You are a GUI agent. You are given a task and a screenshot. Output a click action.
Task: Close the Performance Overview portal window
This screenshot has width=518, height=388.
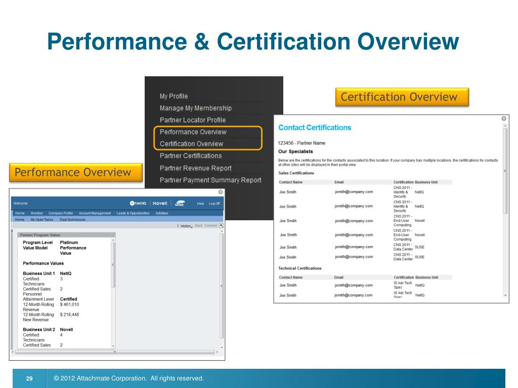point(221,192)
